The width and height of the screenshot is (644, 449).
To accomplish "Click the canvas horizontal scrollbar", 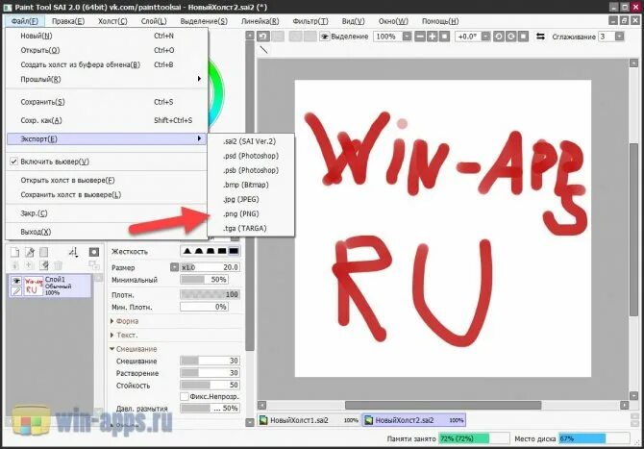I will (443, 406).
